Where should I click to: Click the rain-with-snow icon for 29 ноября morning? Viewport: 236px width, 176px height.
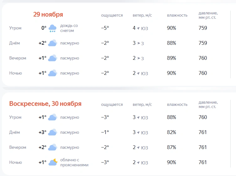[52, 28]
